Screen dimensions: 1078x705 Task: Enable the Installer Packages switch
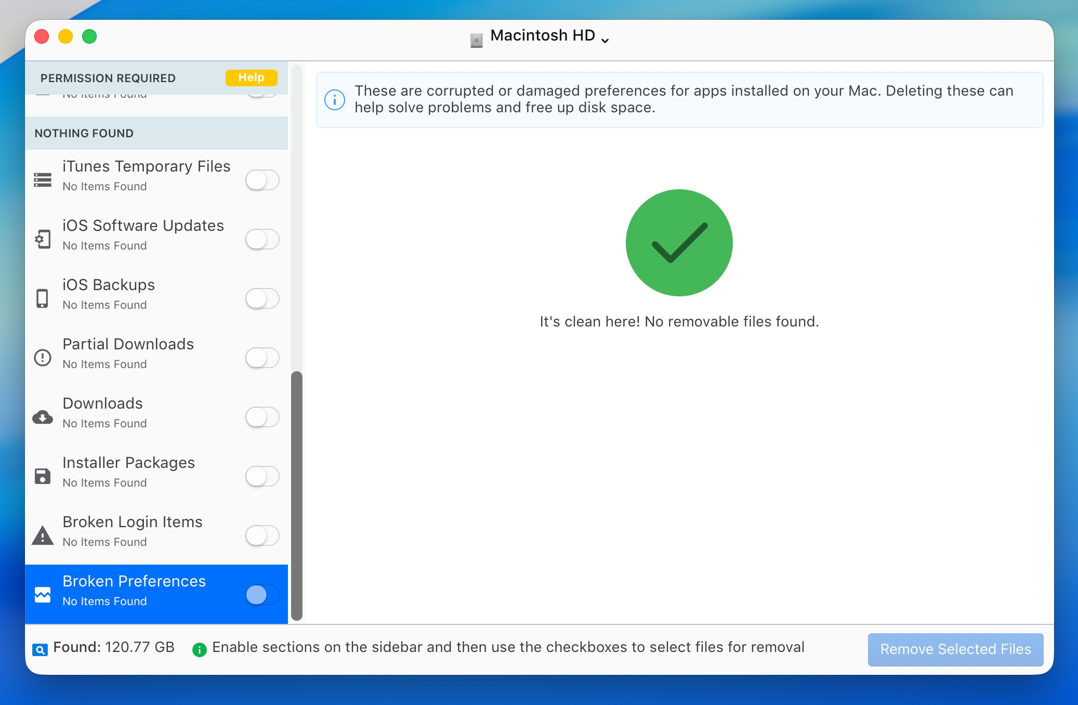(262, 476)
